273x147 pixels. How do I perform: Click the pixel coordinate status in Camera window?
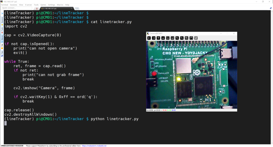pyautogui.click(x=161, y=110)
